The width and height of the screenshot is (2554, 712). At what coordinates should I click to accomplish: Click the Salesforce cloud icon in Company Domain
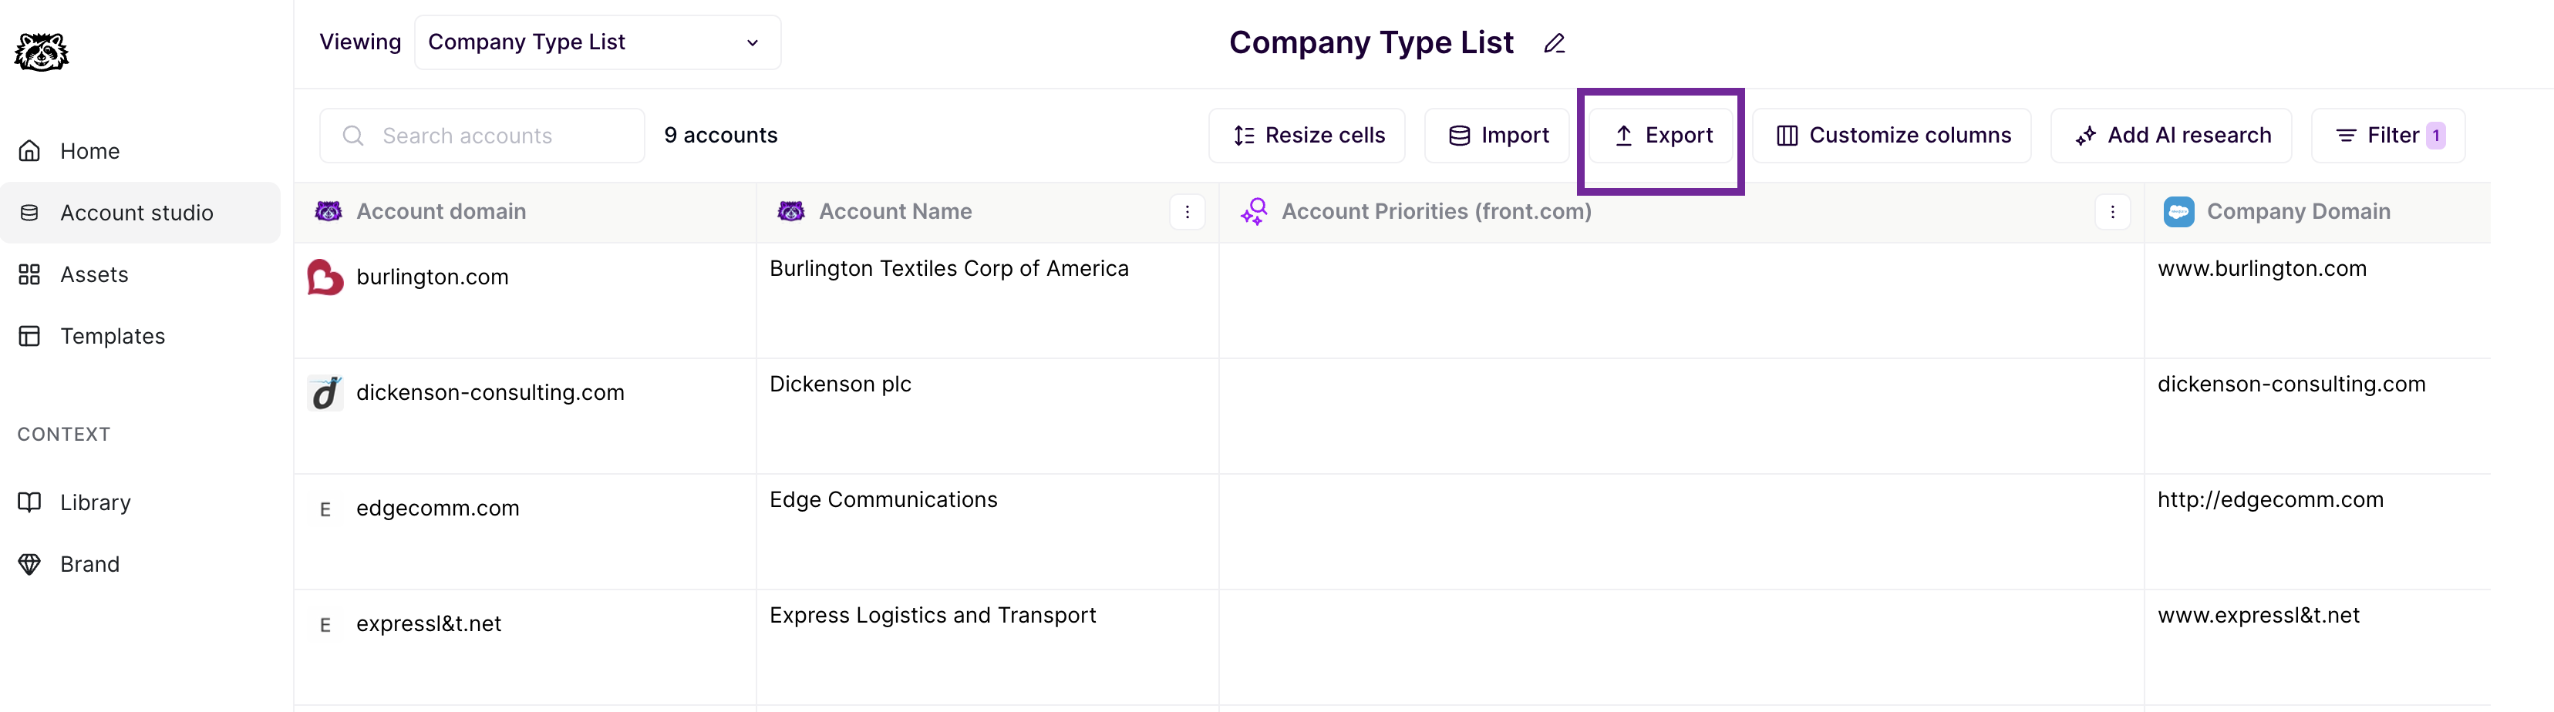coord(2177,212)
